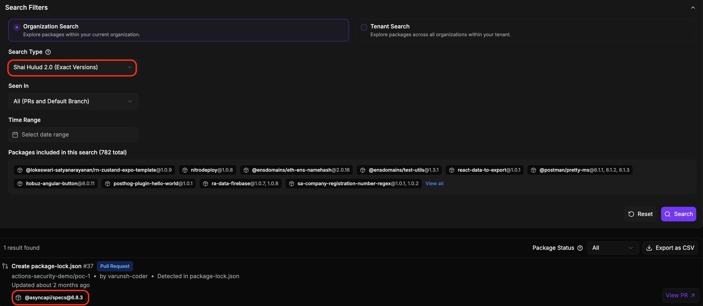Export results as CSV

pos(670,248)
